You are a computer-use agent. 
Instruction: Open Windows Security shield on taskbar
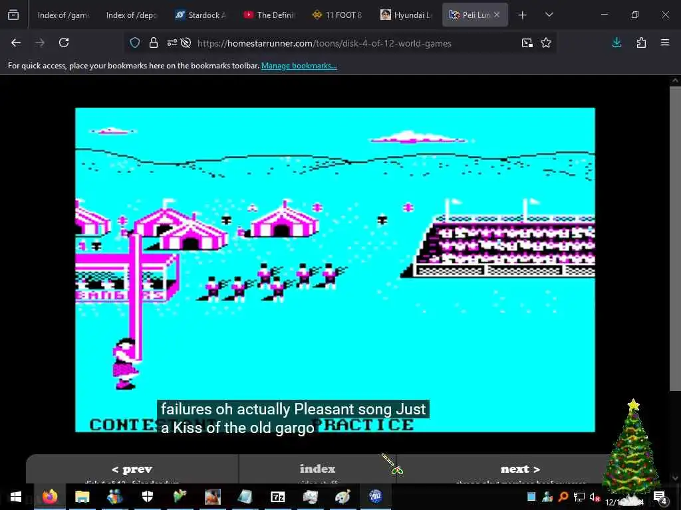(x=148, y=497)
